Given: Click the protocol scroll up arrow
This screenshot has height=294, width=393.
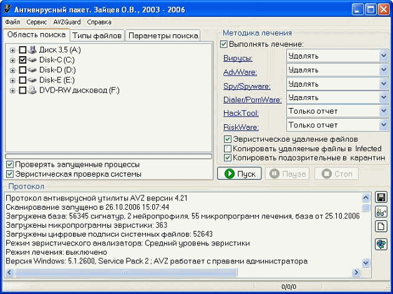Looking at the screenshot, I should [366, 198].
